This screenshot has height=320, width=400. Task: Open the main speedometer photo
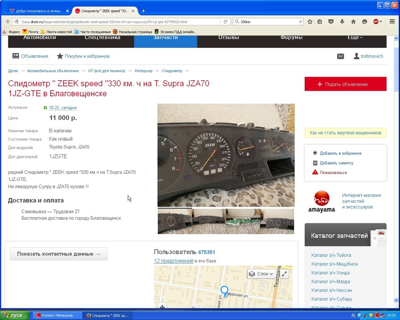226,155
